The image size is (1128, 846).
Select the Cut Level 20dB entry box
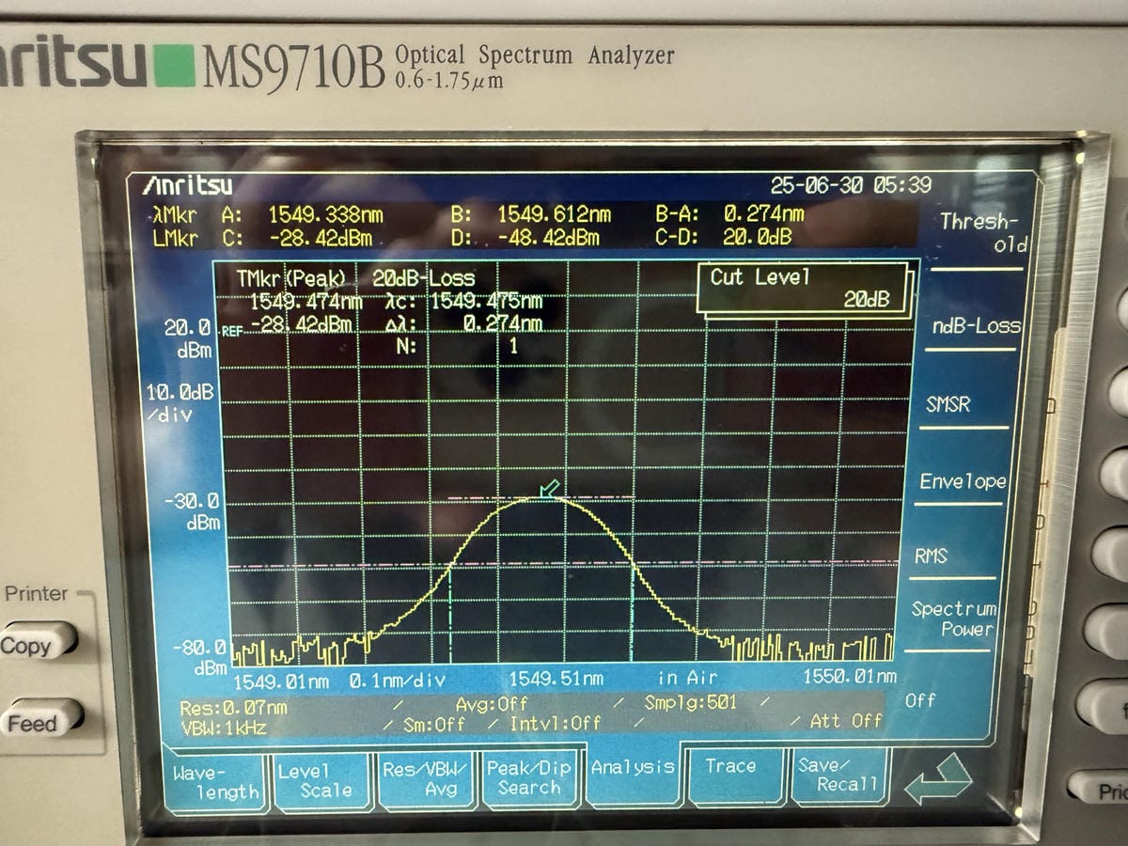[804, 290]
